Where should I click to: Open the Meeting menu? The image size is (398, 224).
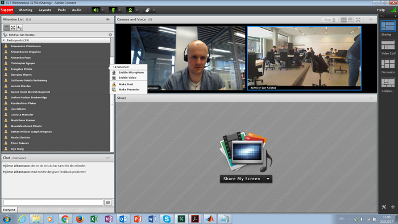click(26, 10)
